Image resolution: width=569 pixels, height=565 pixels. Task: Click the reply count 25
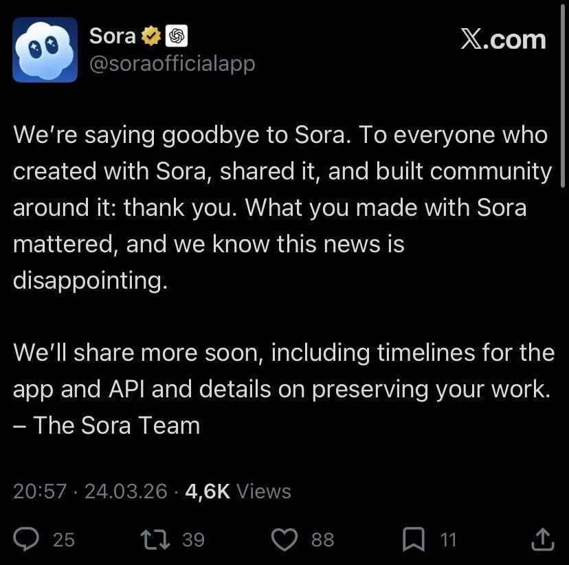coord(63,540)
